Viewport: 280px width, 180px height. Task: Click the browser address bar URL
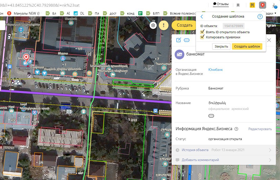pos(40,5)
